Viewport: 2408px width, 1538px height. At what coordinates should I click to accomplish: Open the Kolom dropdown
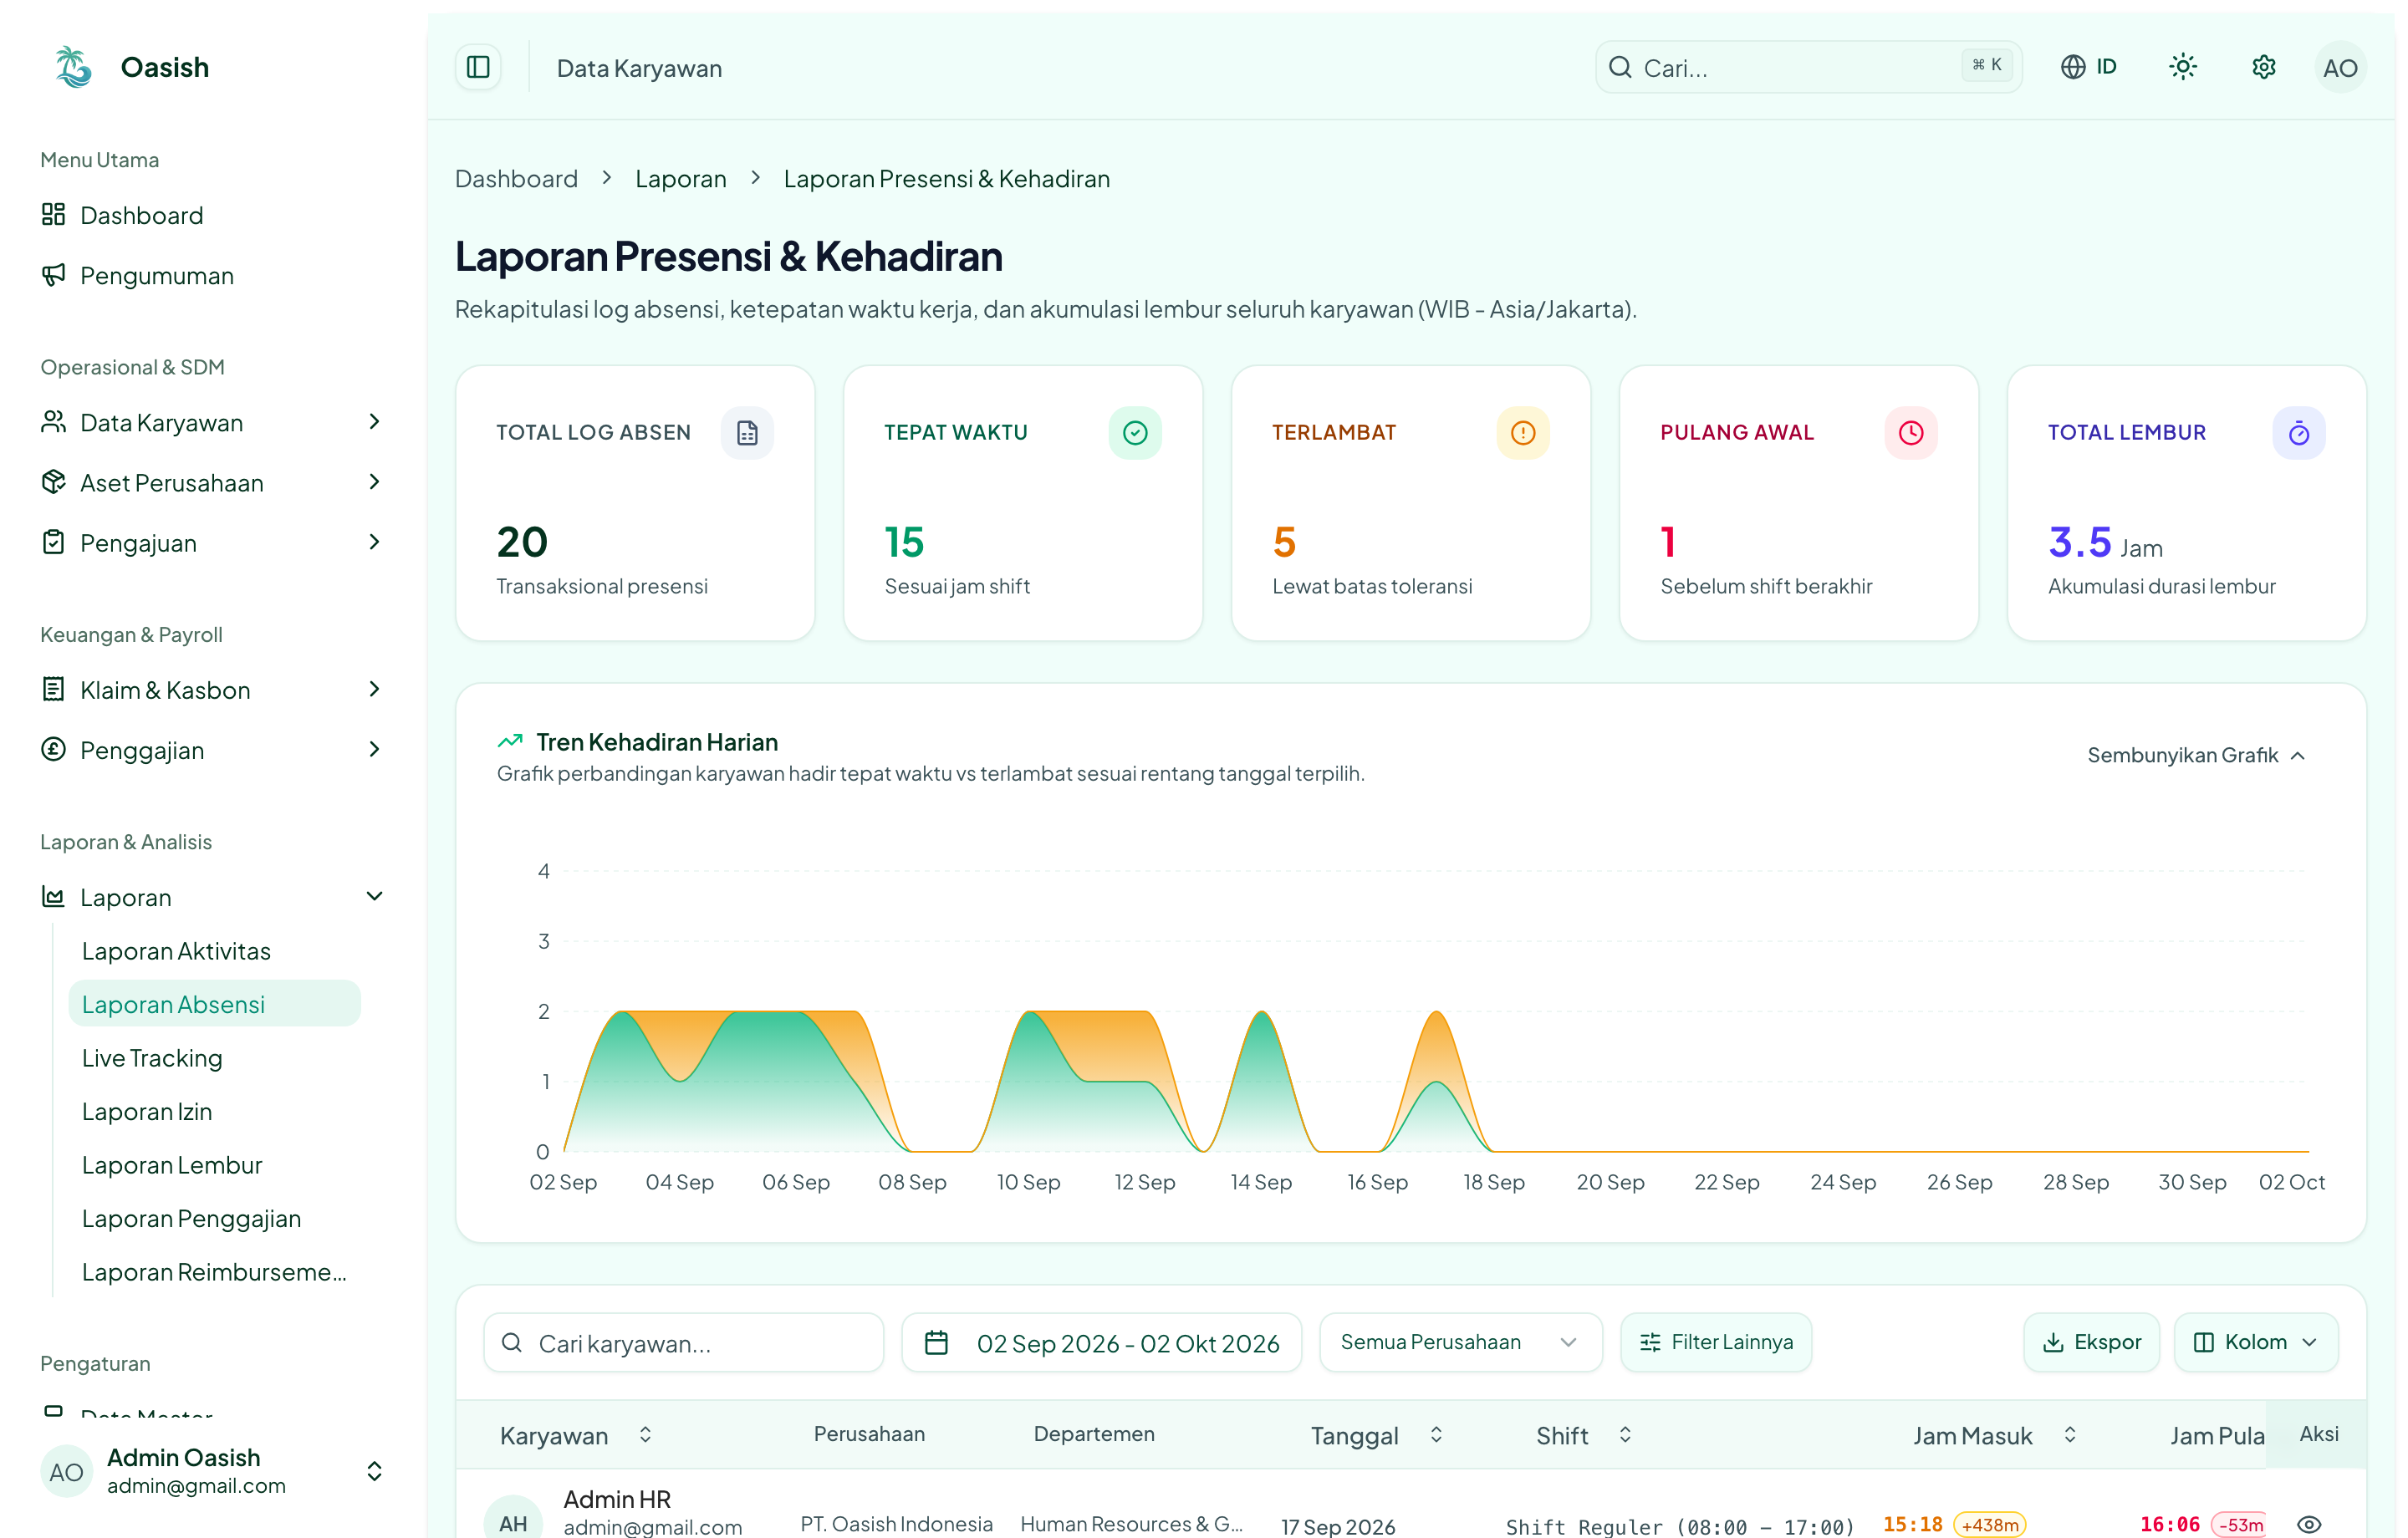point(2255,1342)
